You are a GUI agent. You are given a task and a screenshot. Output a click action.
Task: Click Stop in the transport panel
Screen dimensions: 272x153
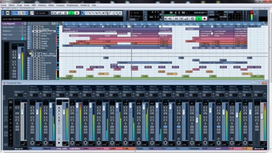pos(192,19)
